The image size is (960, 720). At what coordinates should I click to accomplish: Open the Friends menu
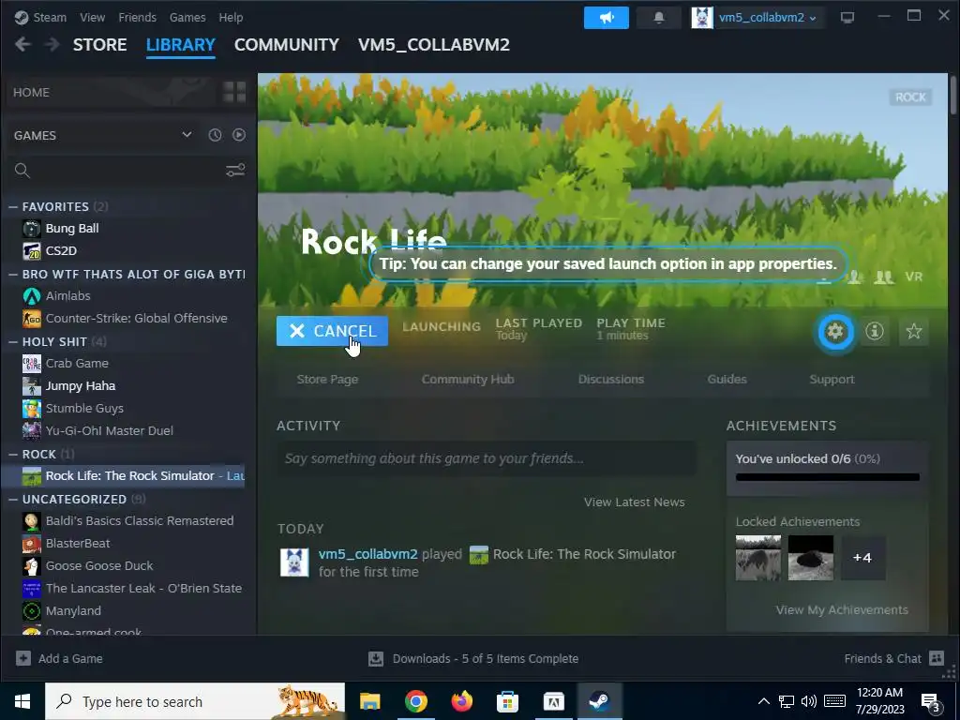tap(137, 18)
